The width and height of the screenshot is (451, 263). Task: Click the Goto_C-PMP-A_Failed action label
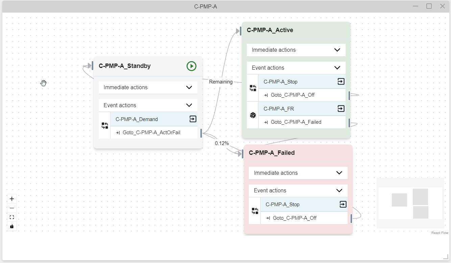tap(296, 122)
